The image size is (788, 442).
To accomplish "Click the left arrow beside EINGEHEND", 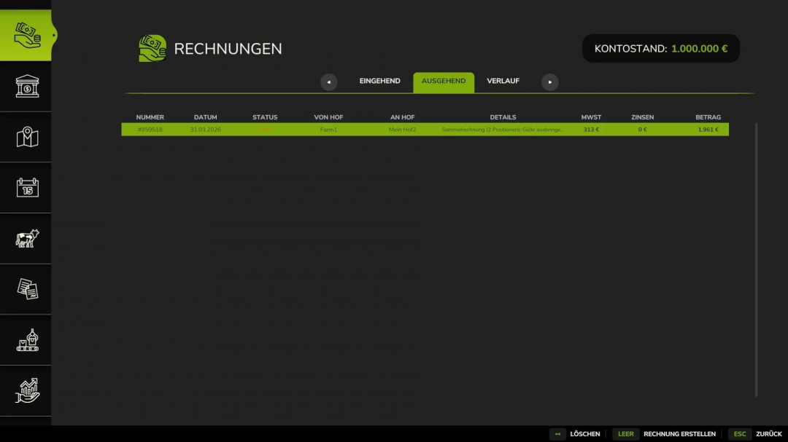I will tap(329, 82).
